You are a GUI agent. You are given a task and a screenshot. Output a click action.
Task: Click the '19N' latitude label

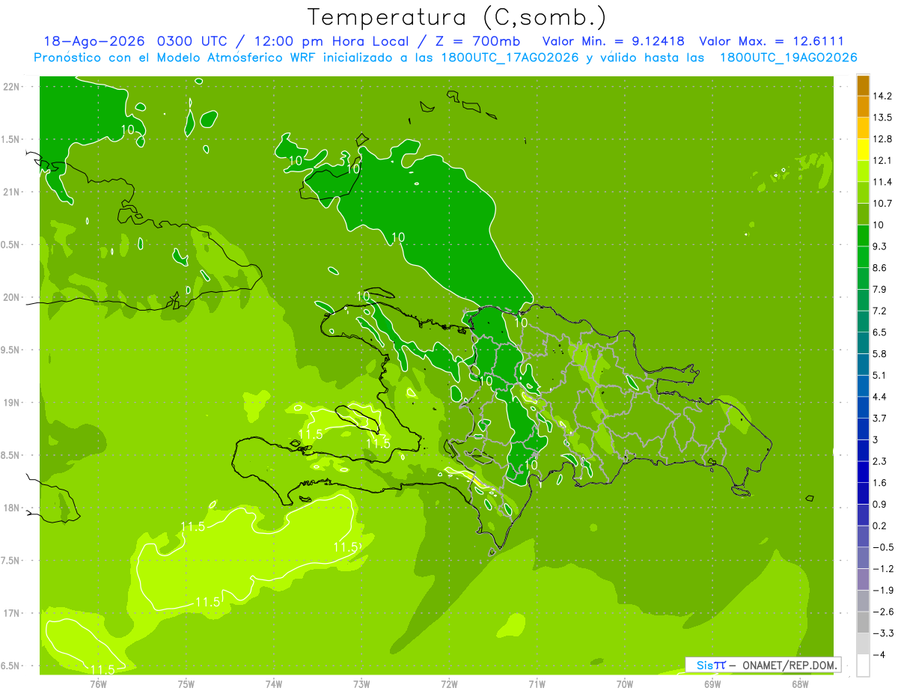click(x=11, y=403)
